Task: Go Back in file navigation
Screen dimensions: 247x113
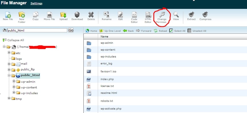Action: coord(128,31)
